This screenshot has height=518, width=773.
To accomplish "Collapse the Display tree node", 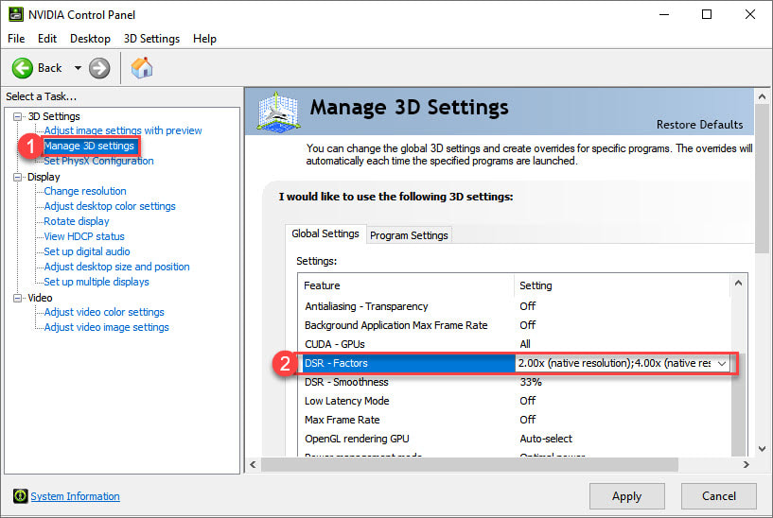I will 18,178.
